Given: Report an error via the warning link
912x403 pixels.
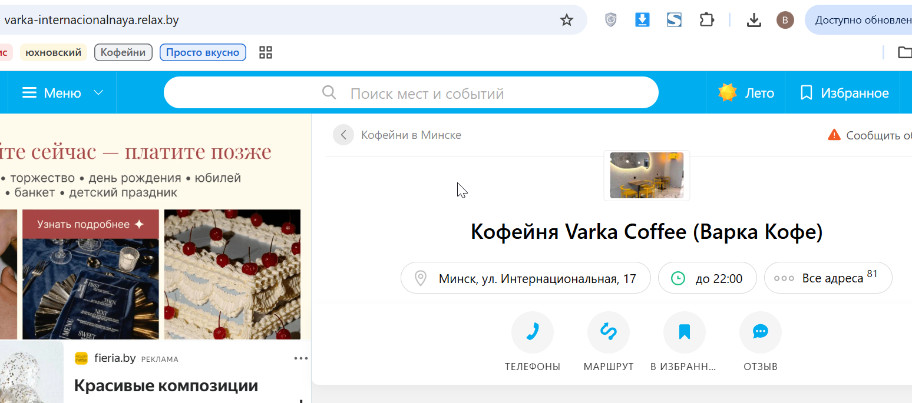Looking at the screenshot, I should pos(870,135).
